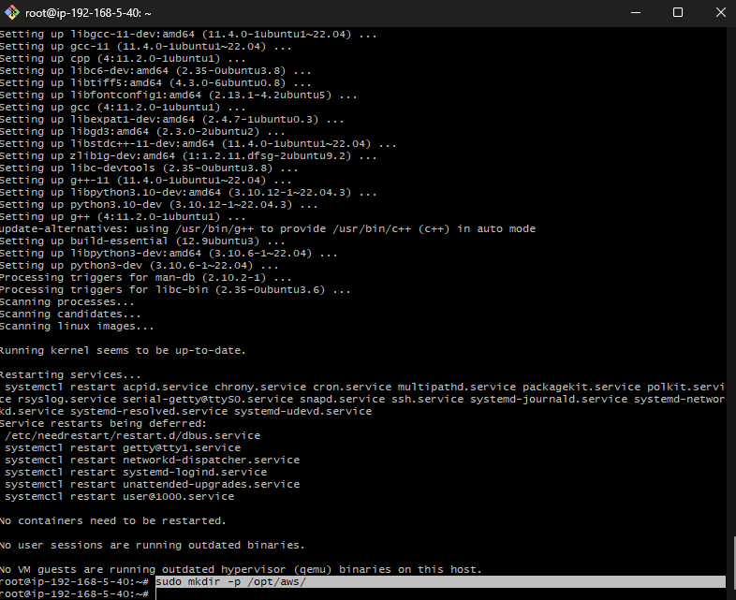This screenshot has height=600, width=736.
Task: Click 'No VM guests are running outdated hypervisor' line
Action: pyautogui.click(x=241, y=569)
